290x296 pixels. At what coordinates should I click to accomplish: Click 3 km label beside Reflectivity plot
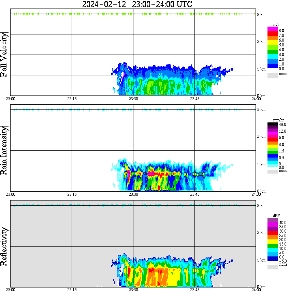coord(261,206)
